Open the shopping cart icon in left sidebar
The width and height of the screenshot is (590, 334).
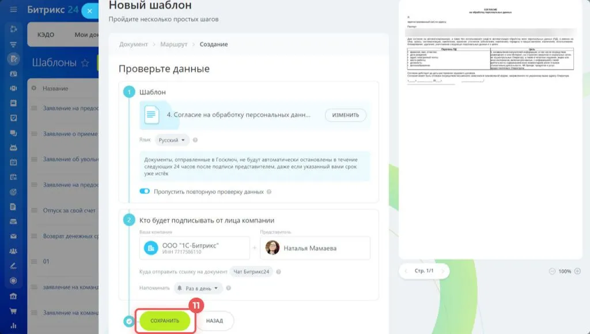click(x=13, y=311)
